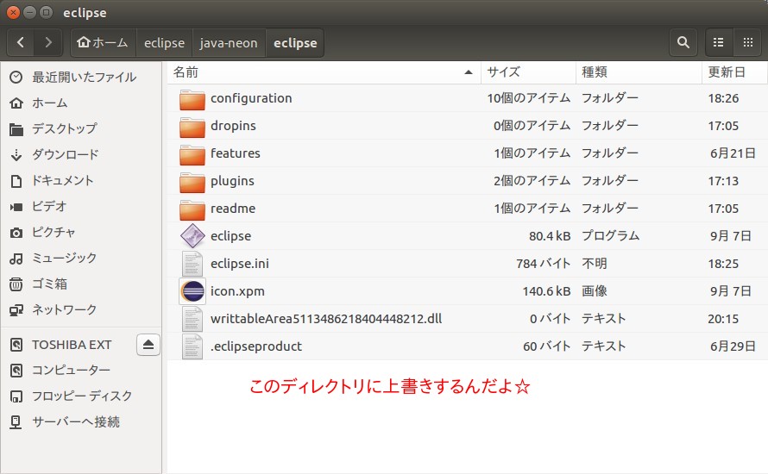Select the readme folder name
The height and width of the screenshot is (474, 768).
(x=233, y=209)
